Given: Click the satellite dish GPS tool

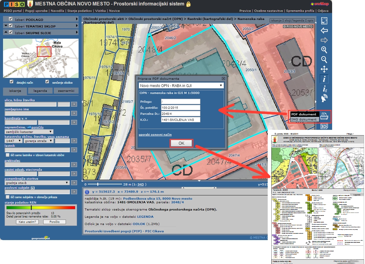Looking at the screenshot, I should click(x=324, y=98).
